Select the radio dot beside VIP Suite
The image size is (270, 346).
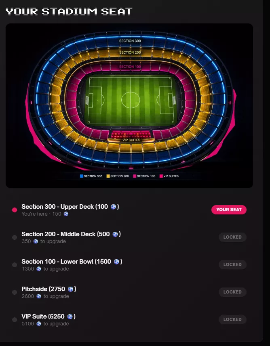point(15,320)
